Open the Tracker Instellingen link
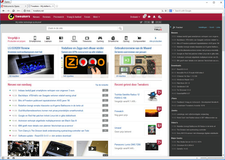The width and height of the screenshot is (225, 160). 202,27
